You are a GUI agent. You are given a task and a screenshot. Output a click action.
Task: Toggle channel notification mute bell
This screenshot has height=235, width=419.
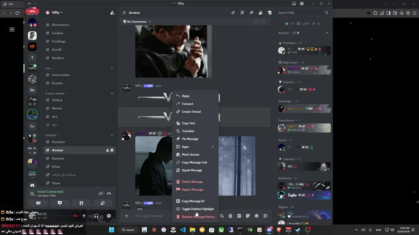pyautogui.click(x=242, y=13)
